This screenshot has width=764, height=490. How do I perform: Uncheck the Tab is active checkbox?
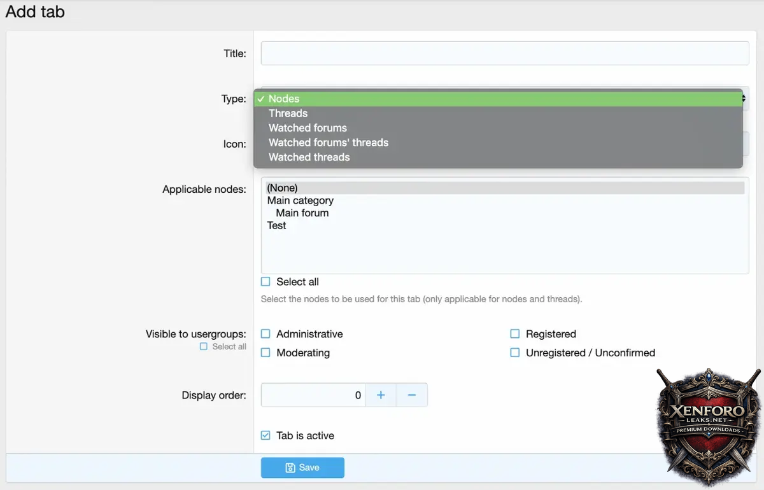266,436
